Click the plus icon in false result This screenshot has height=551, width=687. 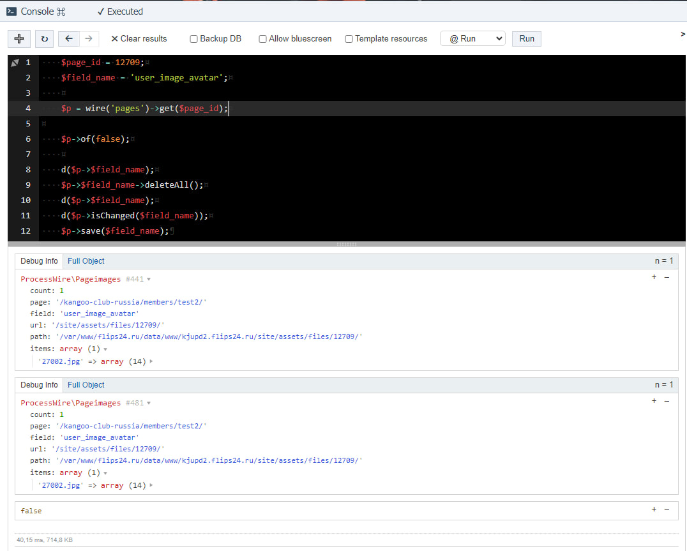[x=654, y=509]
